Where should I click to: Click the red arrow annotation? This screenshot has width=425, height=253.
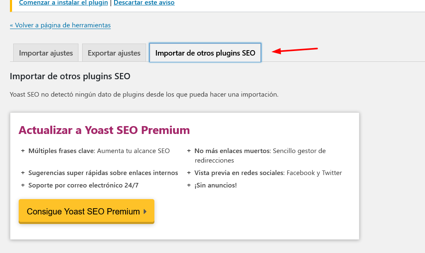click(x=295, y=50)
